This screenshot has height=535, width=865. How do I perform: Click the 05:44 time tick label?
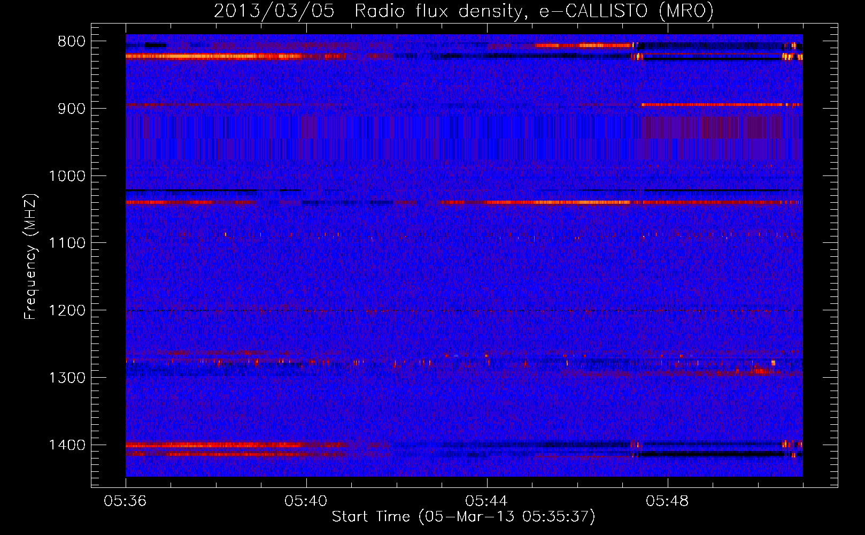pos(486,501)
